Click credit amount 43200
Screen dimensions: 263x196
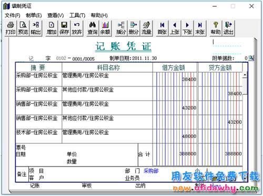click(x=235, y=122)
